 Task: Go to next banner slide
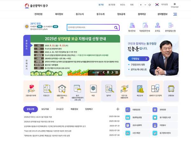[x=112, y=72]
